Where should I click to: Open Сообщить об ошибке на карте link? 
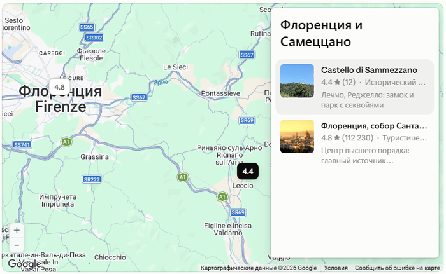pos(398,268)
